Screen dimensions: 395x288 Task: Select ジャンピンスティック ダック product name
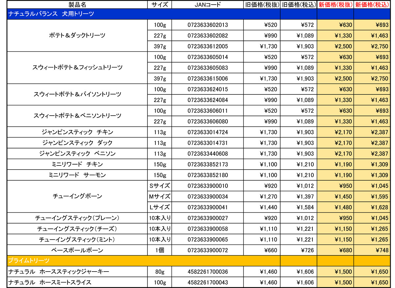click(77, 143)
